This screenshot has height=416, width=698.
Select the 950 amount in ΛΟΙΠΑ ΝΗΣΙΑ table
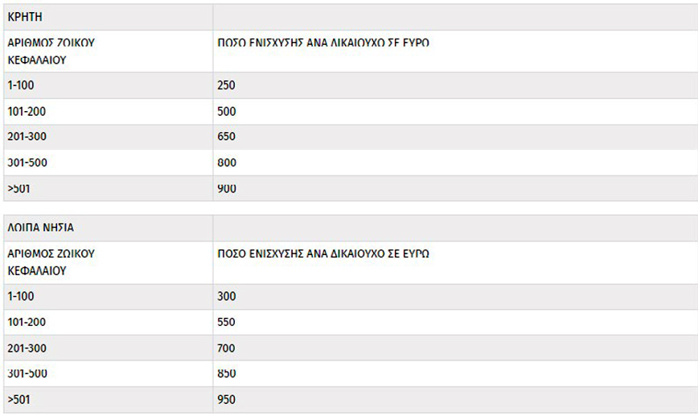(226, 399)
